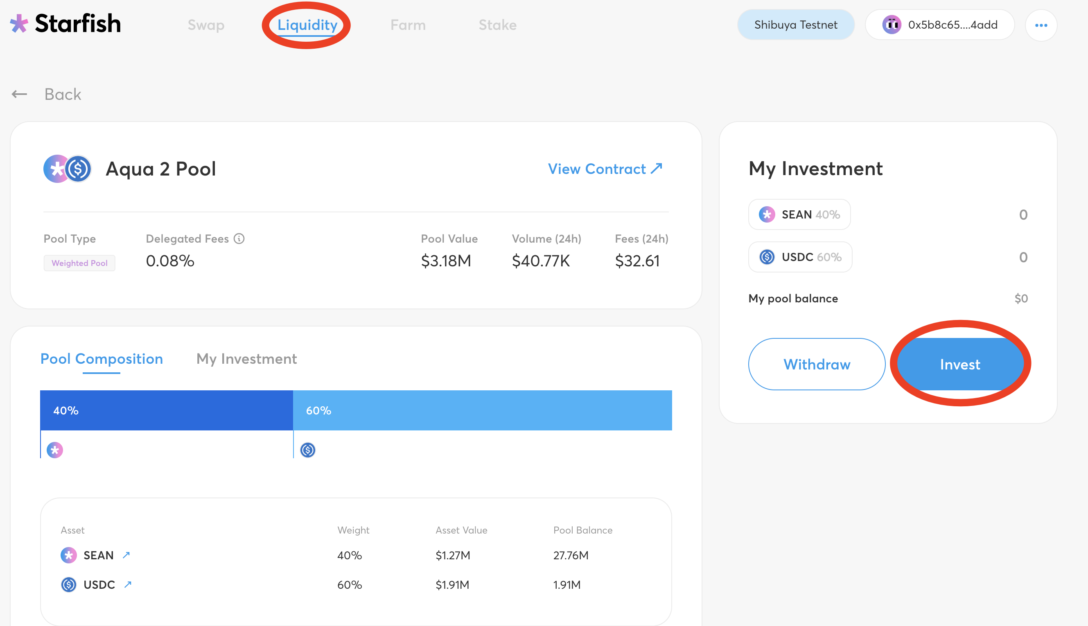Go to the Farm page
This screenshot has height=626, width=1088.
[408, 25]
